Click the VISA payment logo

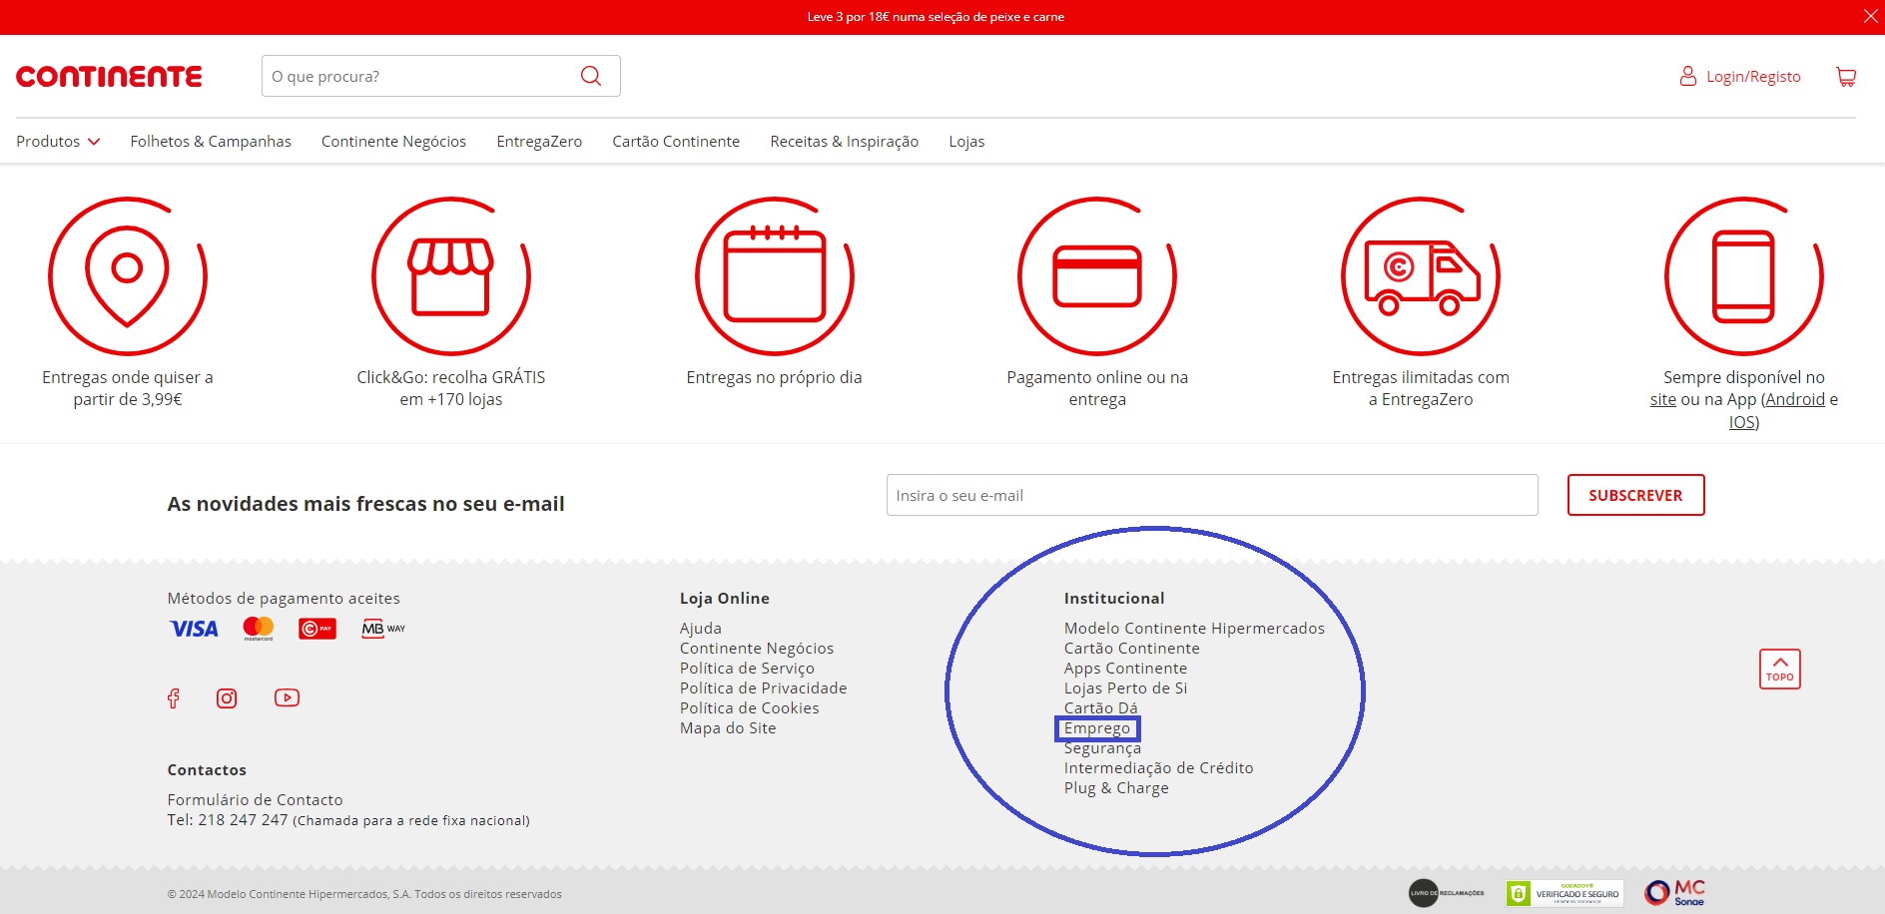tap(194, 629)
